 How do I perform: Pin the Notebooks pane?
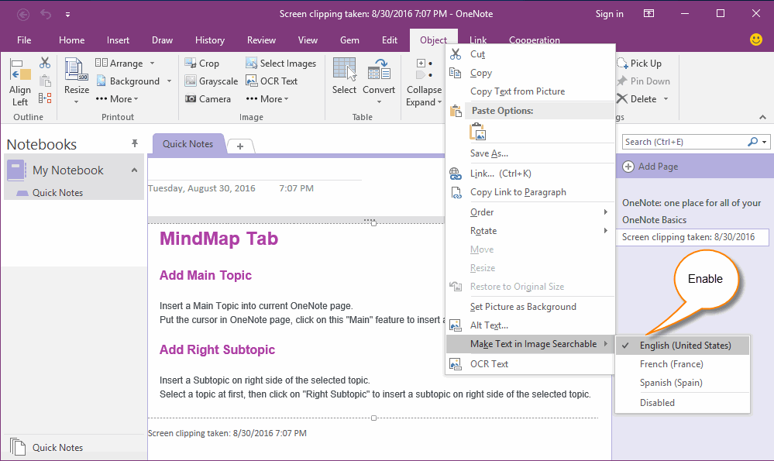[x=135, y=143]
